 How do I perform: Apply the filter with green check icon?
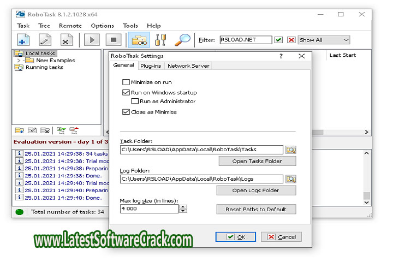pyautogui.click(x=278, y=40)
